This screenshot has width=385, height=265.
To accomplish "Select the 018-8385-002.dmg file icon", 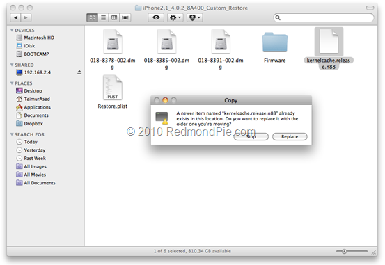I will [x=166, y=41].
